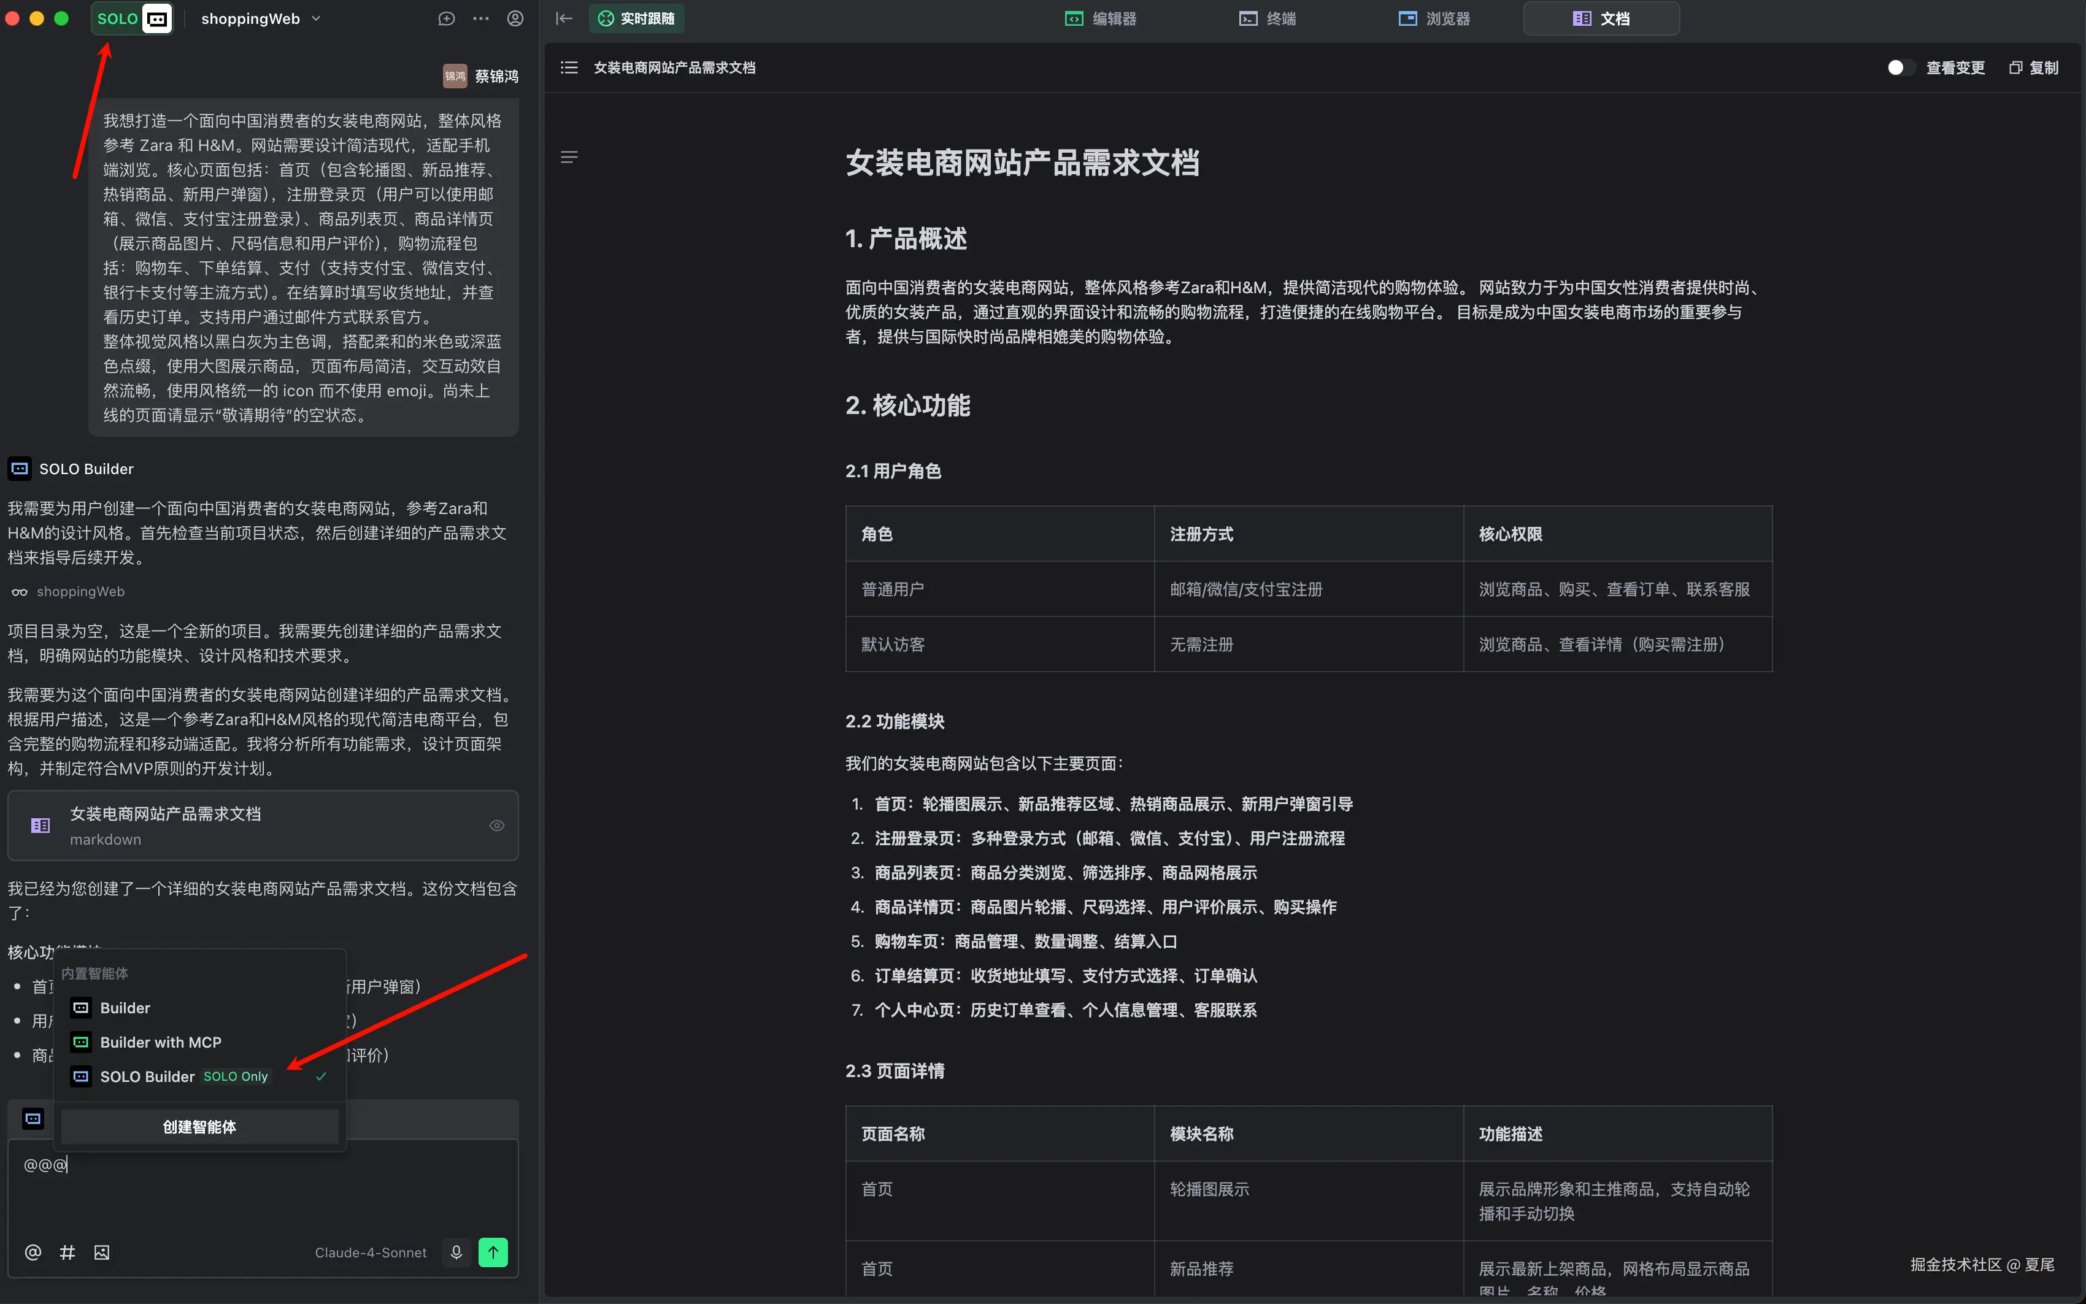The width and height of the screenshot is (2086, 1304).
Task: Start voice input with microphone icon
Action: [456, 1252]
